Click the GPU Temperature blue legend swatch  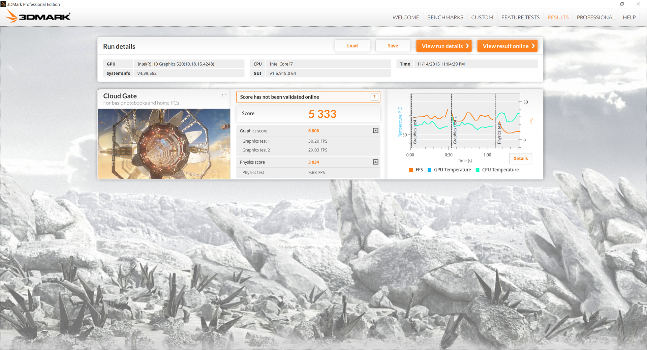click(x=429, y=170)
